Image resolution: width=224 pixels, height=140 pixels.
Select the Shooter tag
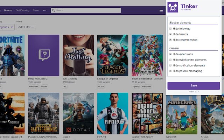coord(44,86)
